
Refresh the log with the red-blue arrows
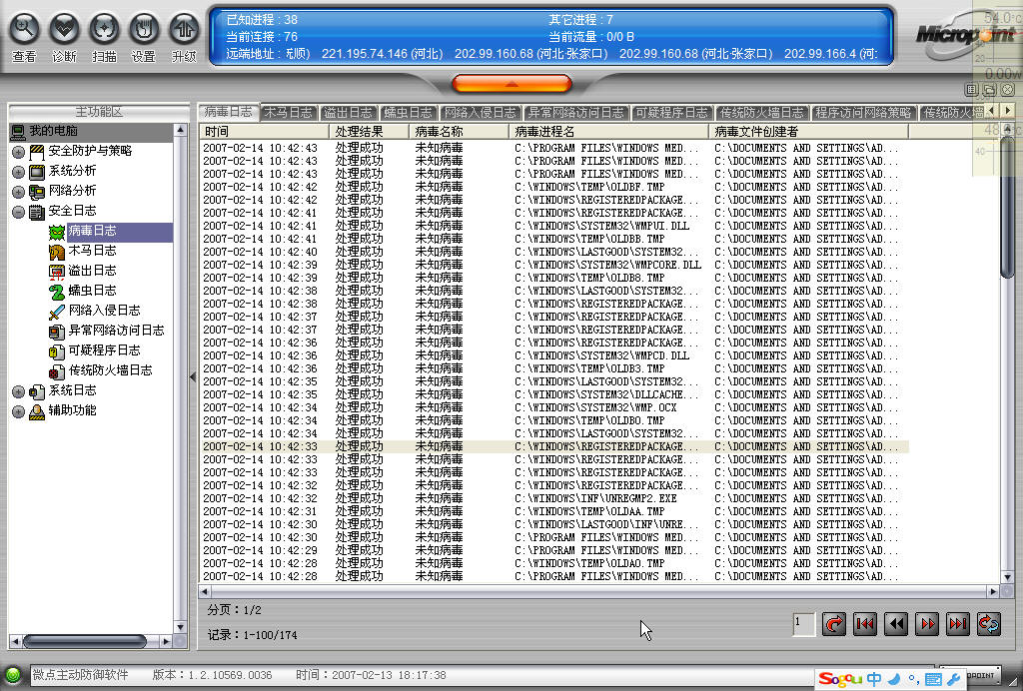[989, 624]
